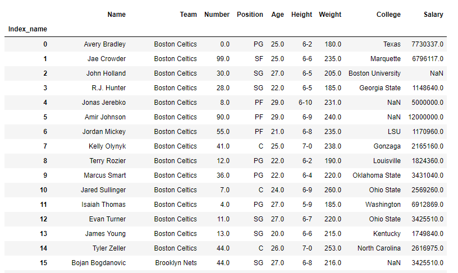
Task: Click the College column header
Action: click(388, 15)
